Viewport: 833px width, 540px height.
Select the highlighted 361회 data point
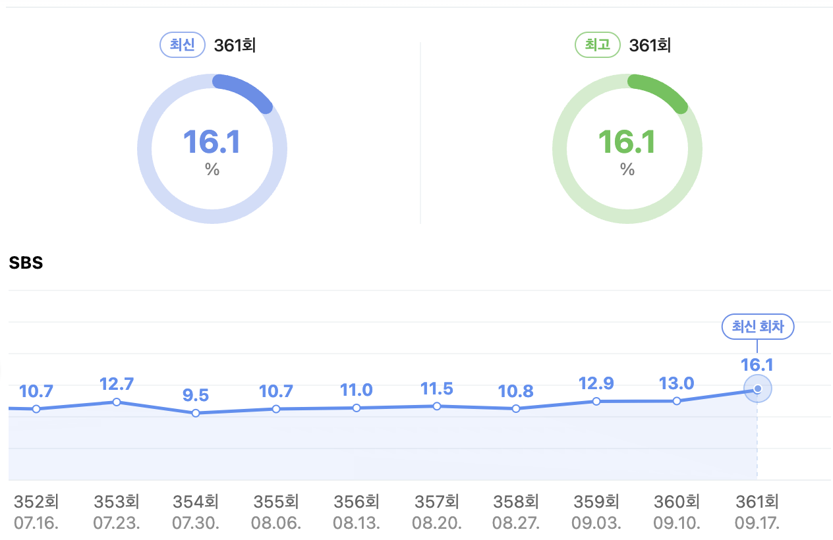tap(757, 389)
